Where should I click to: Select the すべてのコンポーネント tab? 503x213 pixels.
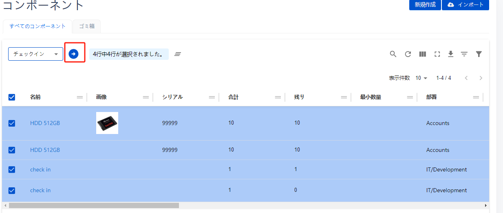click(38, 26)
